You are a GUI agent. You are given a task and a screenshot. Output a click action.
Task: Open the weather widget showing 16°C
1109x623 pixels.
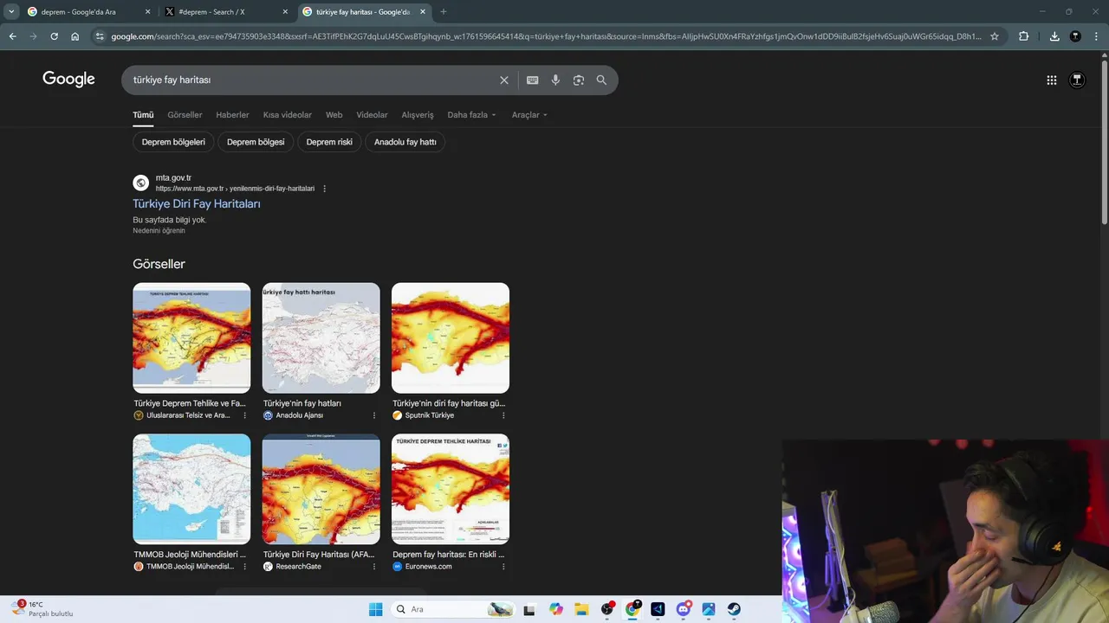(43, 609)
